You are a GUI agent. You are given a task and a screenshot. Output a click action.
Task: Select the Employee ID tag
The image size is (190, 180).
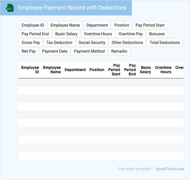pos(33,25)
